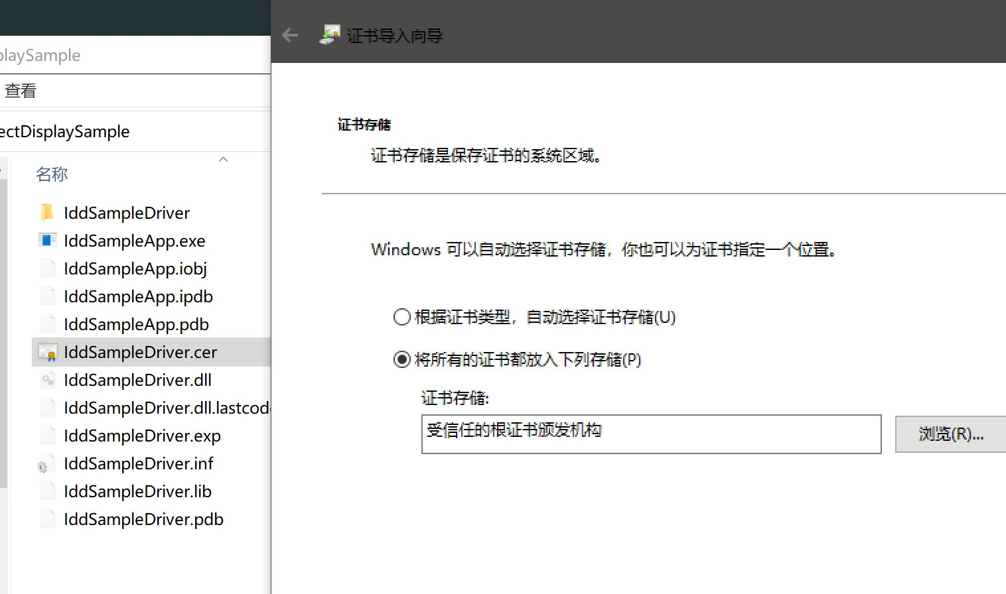Select the IddSampleApp.ipdb file
This screenshot has height=594, width=1006.
coord(138,296)
